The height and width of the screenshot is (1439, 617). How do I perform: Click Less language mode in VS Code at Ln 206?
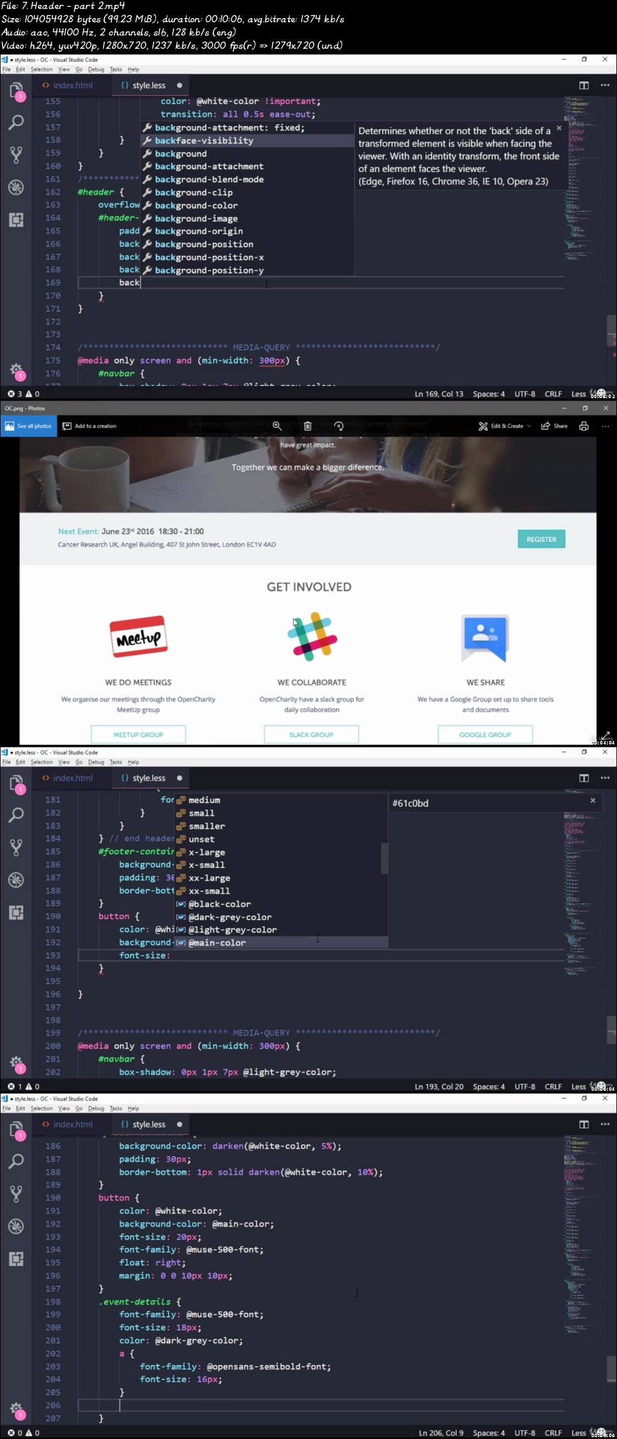(x=578, y=1433)
